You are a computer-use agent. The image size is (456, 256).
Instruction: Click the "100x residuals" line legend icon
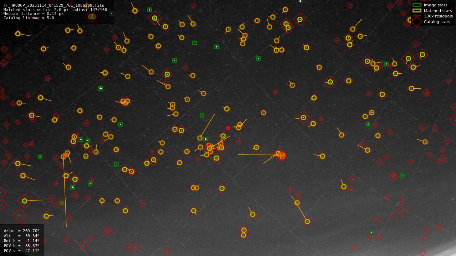[x=416, y=16]
